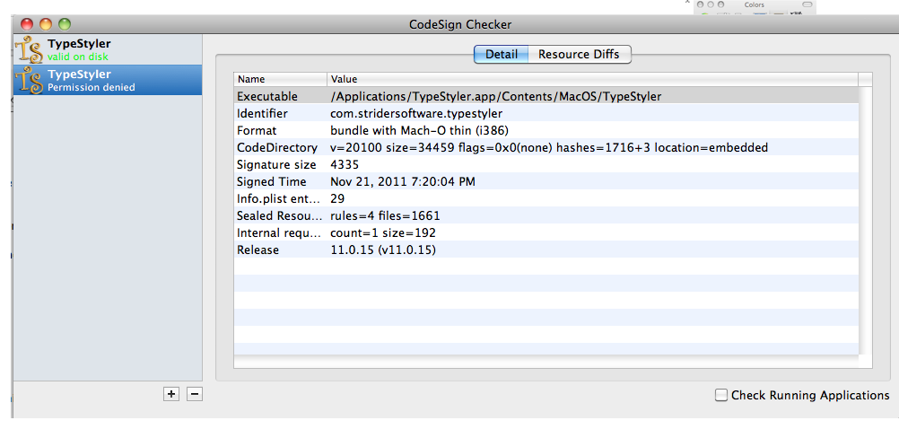
Task: Switch to the Detail tab
Action: click(502, 55)
